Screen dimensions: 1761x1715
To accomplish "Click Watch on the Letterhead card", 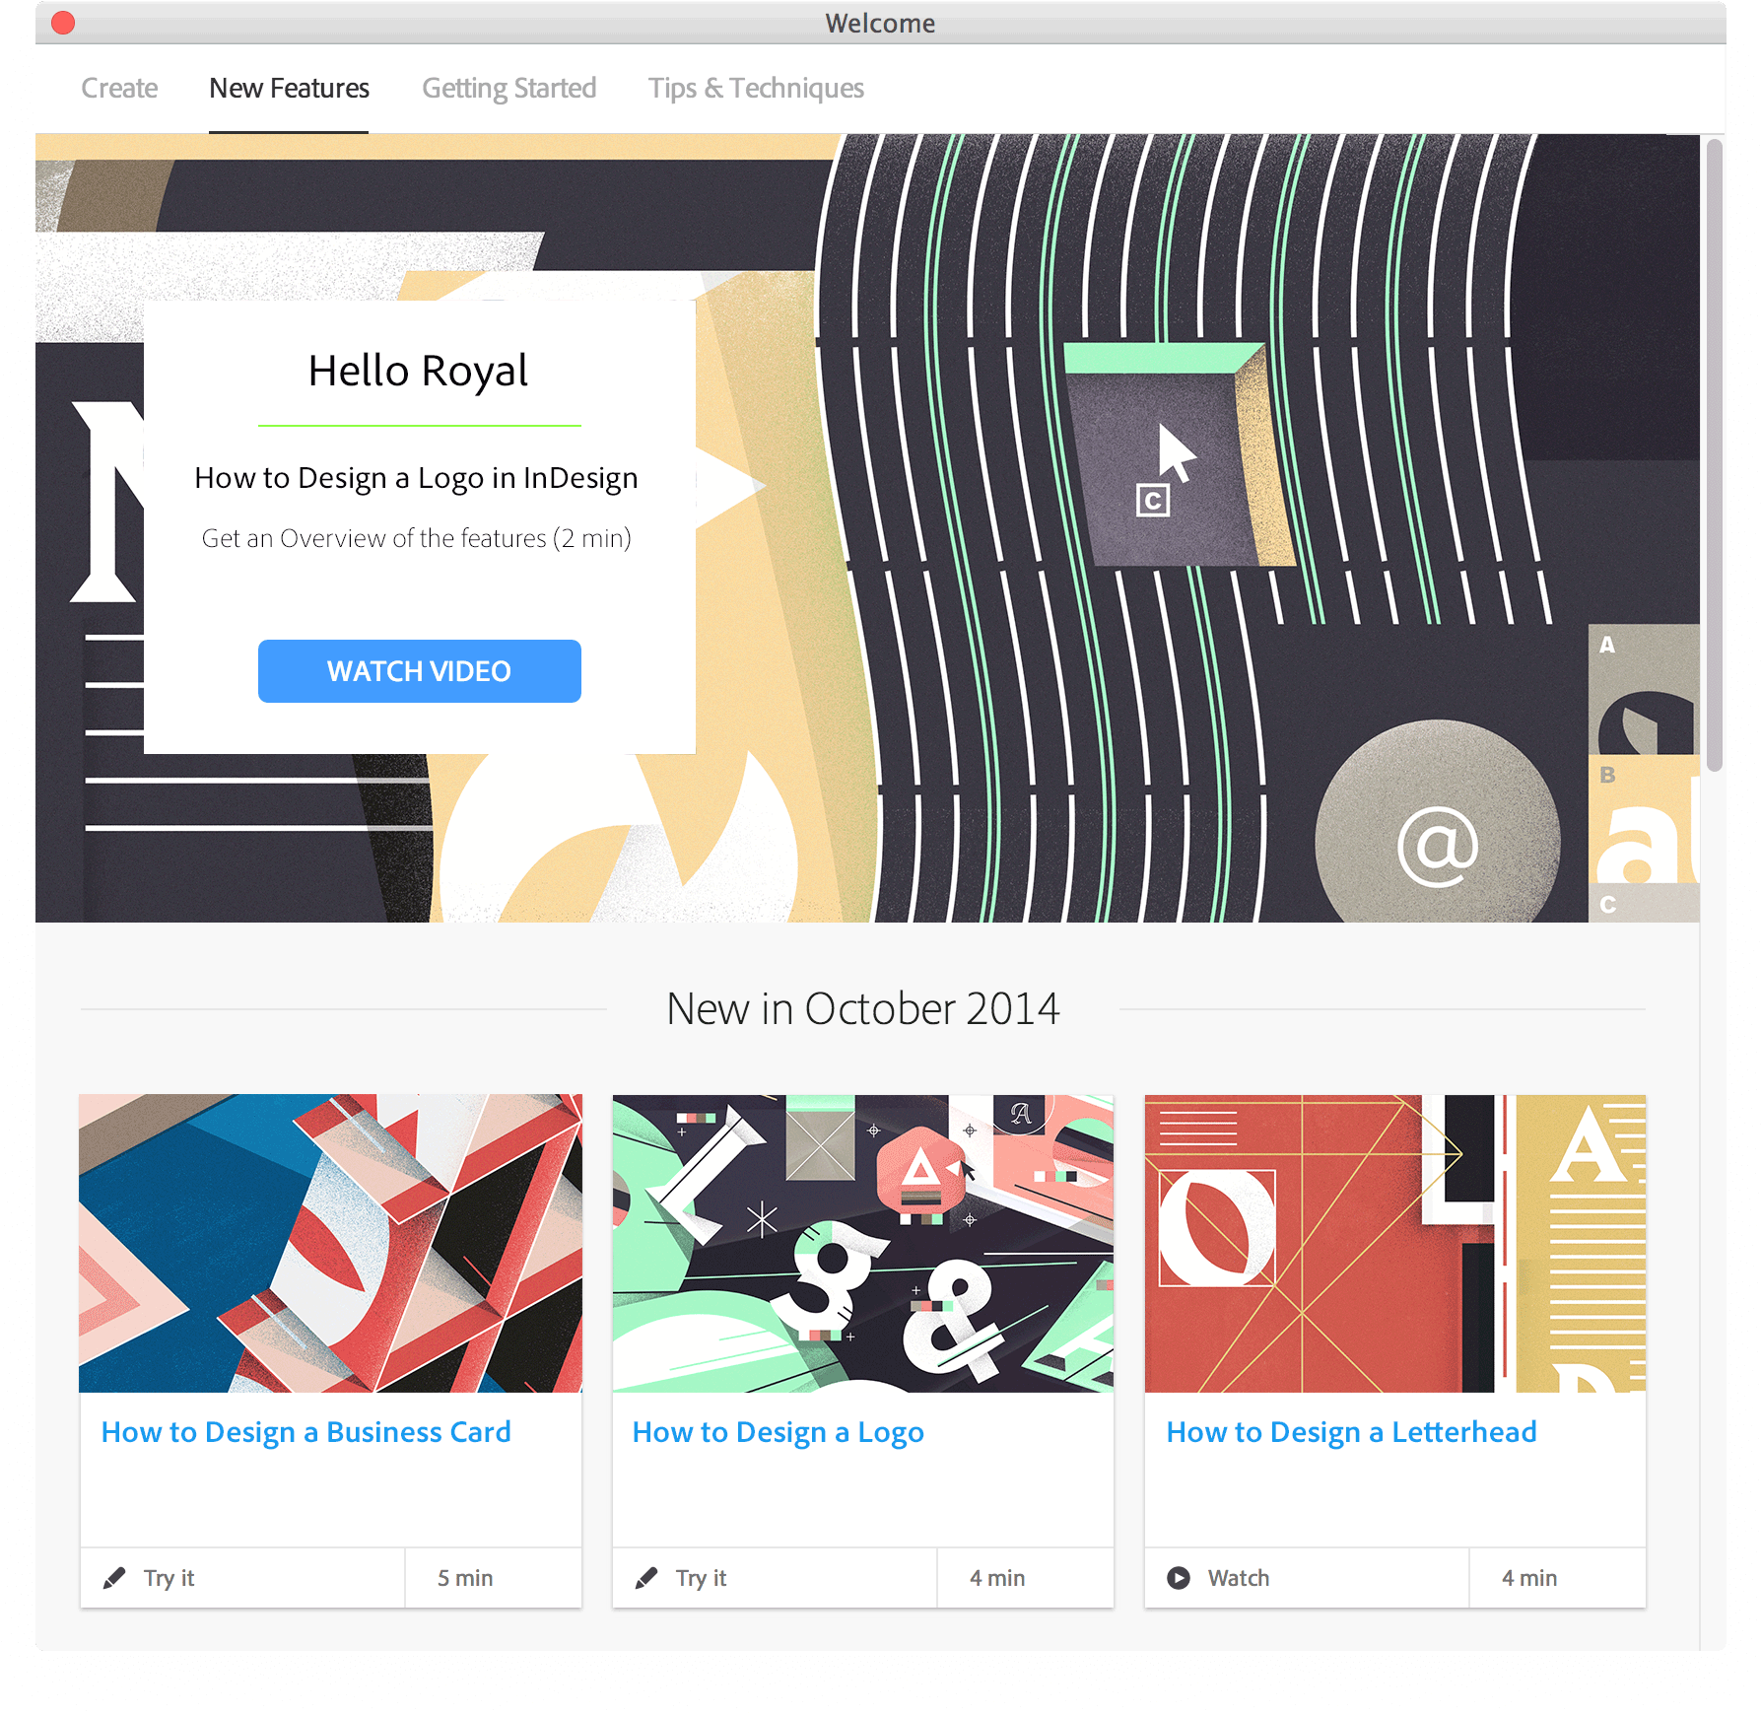I will 1239,1578.
